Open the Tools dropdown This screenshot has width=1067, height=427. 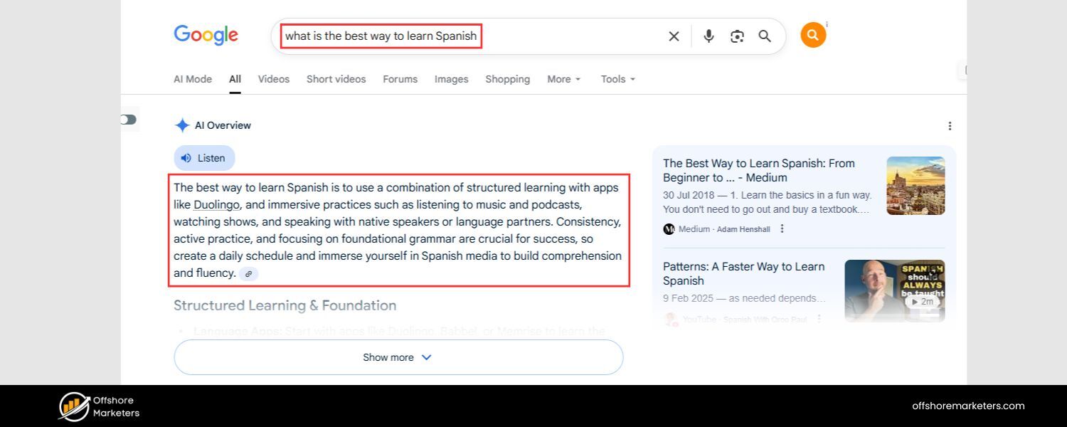pos(617,79)
